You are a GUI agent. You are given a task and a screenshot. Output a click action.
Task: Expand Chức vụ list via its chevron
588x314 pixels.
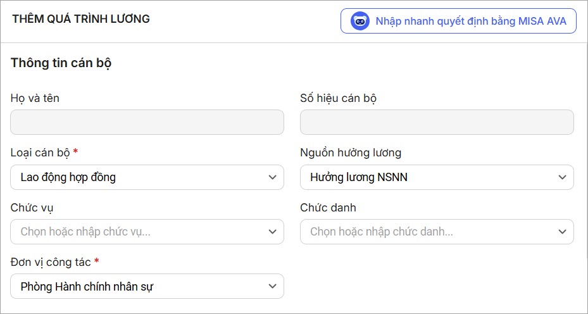(273, 232)
